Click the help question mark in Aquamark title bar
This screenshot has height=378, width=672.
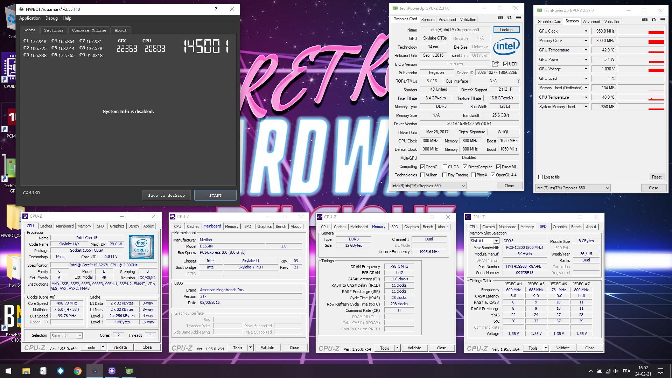tap(216, 9)
